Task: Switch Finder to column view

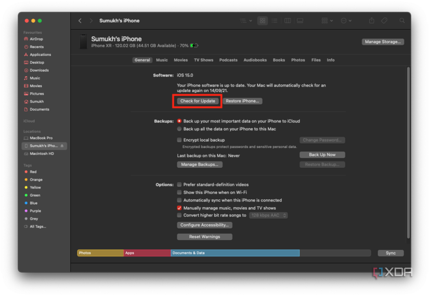Action: click(288, 21)
